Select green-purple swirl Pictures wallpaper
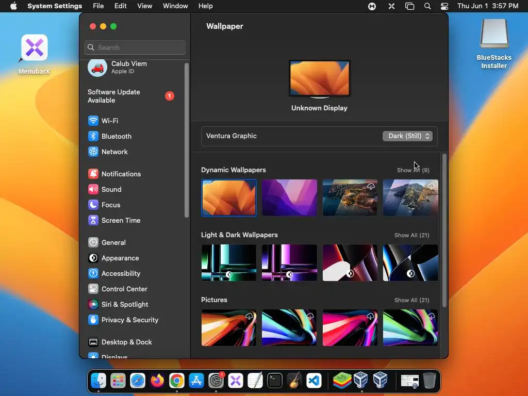This screenshot has height=396, width=528. [x=410, y=327]
